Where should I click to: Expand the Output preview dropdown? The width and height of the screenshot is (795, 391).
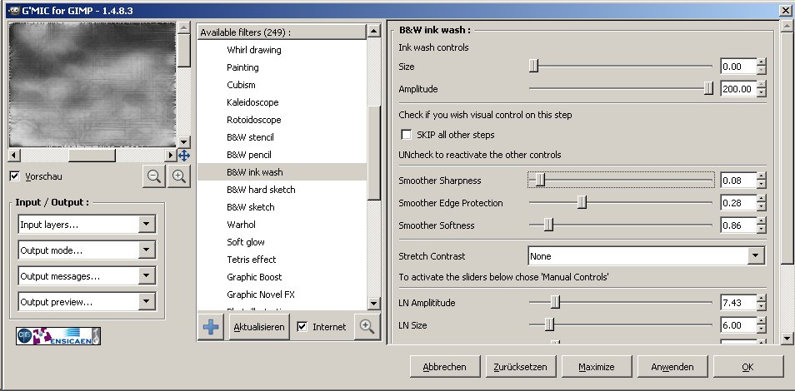[x=87, y=302]
